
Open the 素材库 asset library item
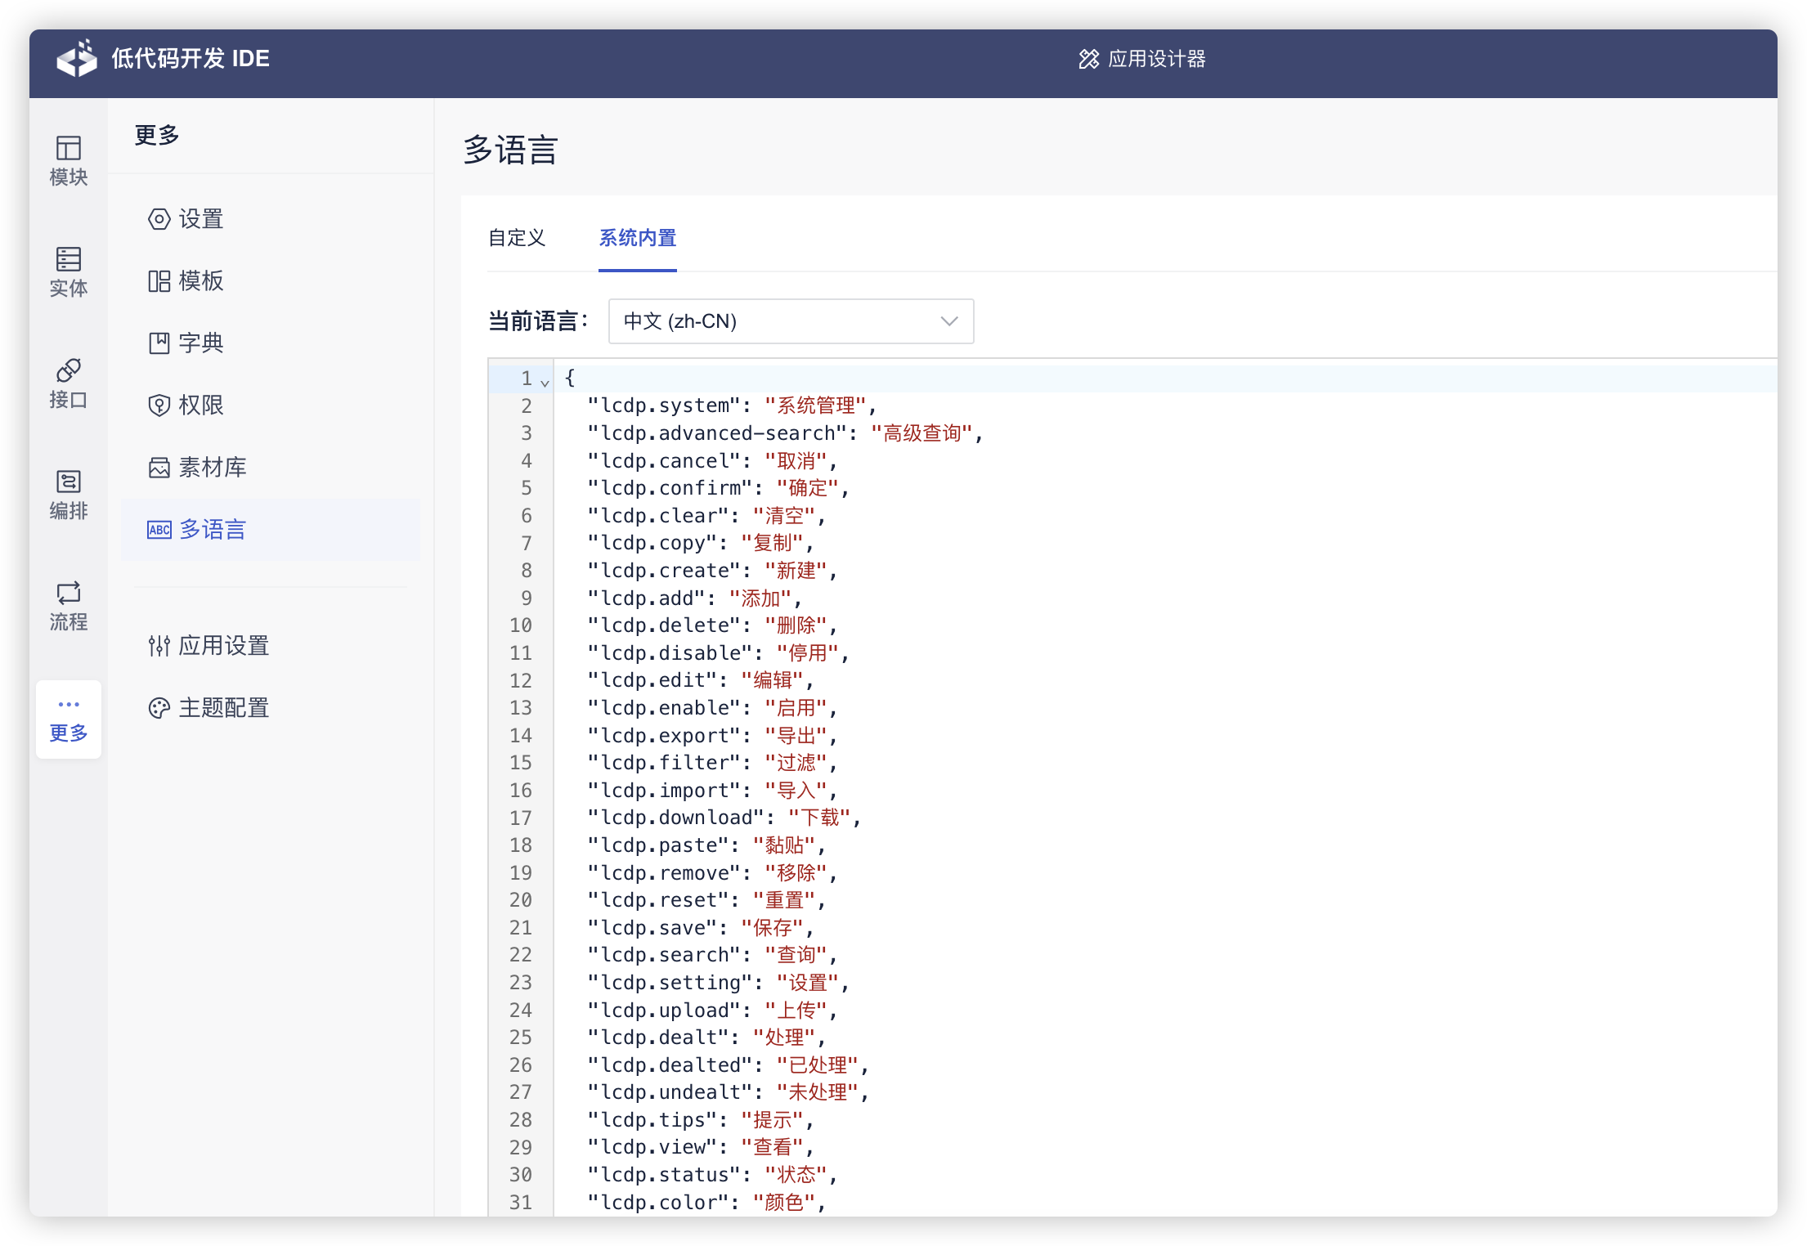[x=212, y=468]
